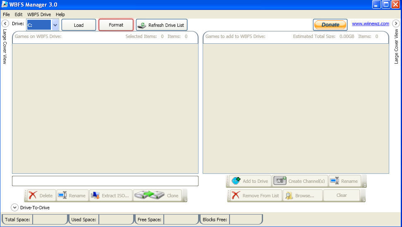Image resolution: width=402 pixels, height=227 pixels.
Task: Click the search field below the games list
Action: 105,181
